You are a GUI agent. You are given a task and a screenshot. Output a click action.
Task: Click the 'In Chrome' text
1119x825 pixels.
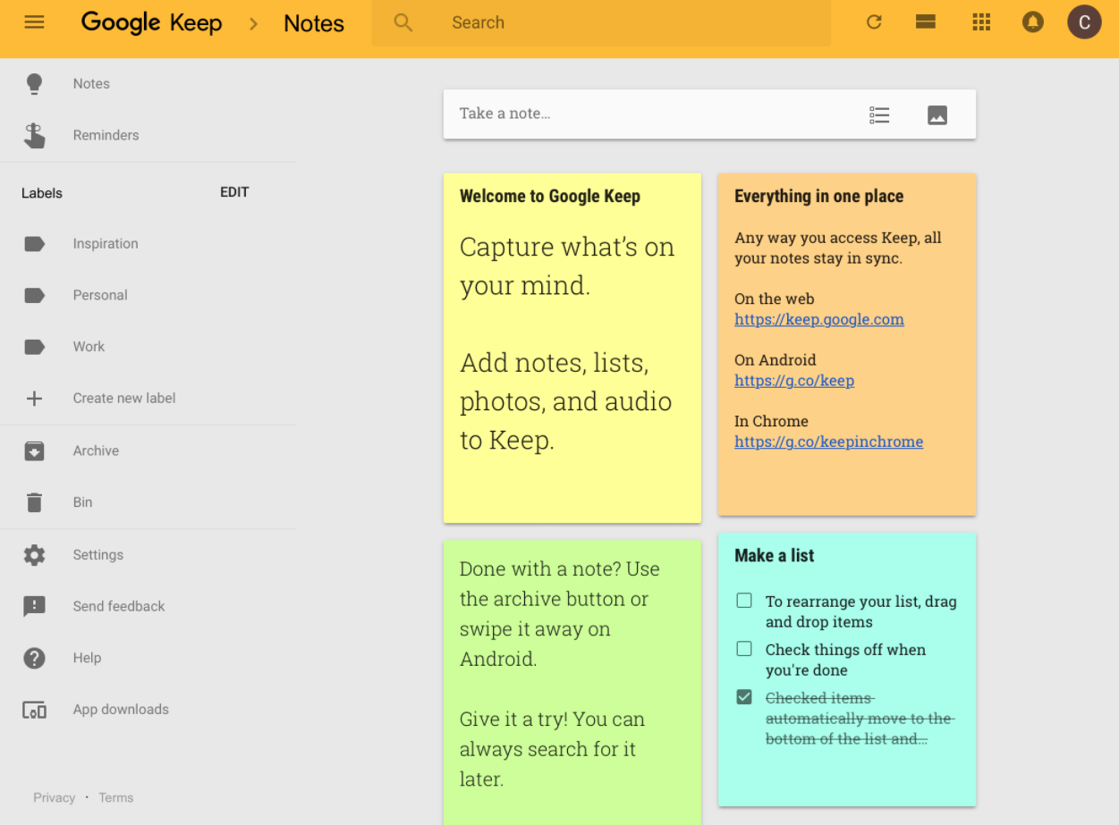(771, 421)
